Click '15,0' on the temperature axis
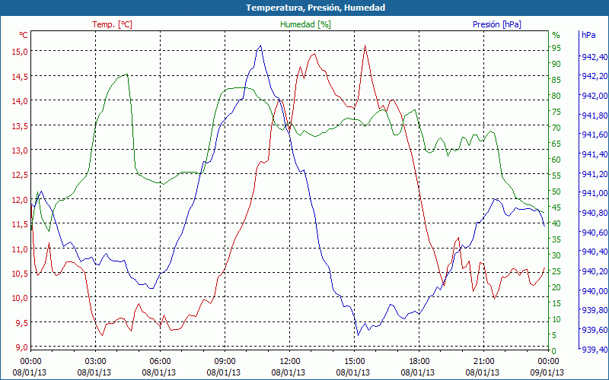This screenshot has height=380, width=609. [x=21, y=52]
